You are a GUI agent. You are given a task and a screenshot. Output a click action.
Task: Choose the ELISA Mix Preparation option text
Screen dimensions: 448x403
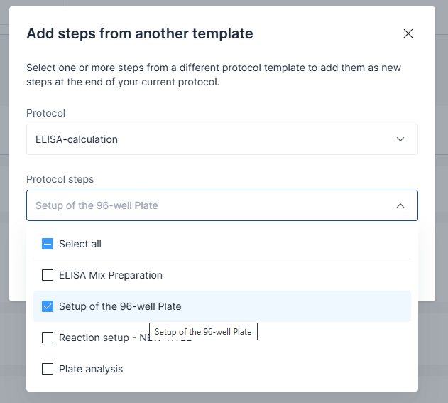[x=111, y=275]
